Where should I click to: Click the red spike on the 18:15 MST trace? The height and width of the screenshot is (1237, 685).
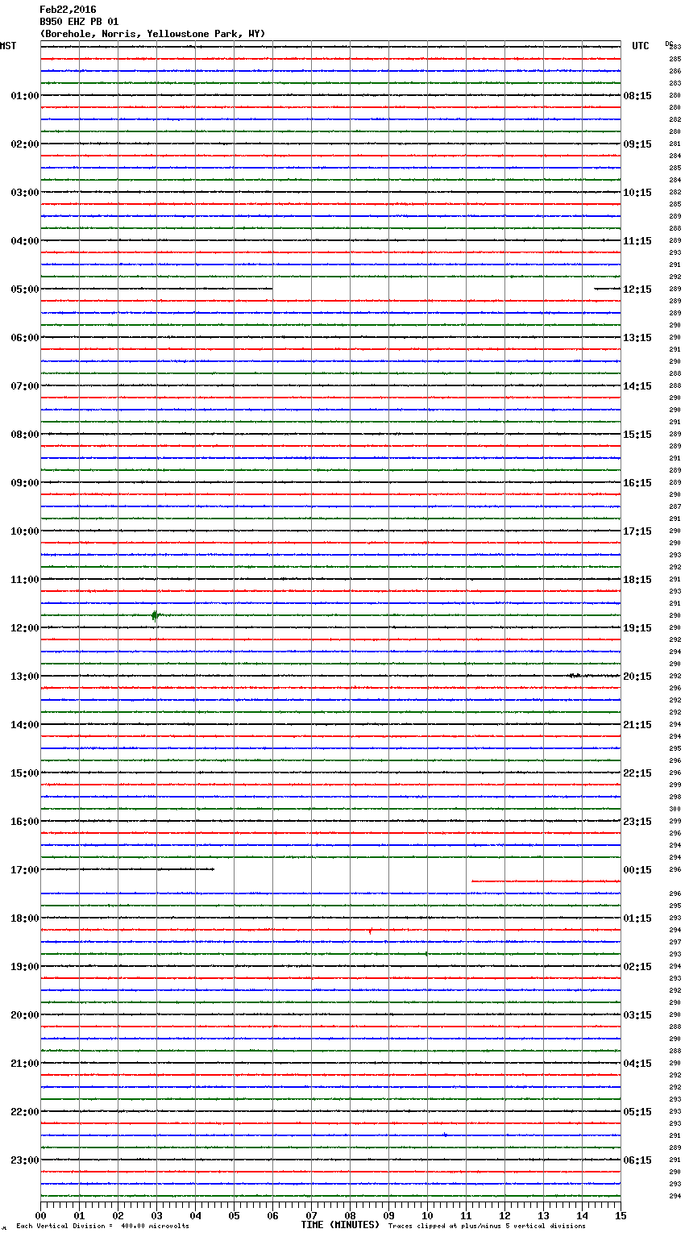[x=370, y=931]
